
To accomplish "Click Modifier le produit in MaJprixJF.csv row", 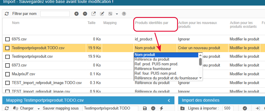I will pyautogui.click(x=244, y=74).
